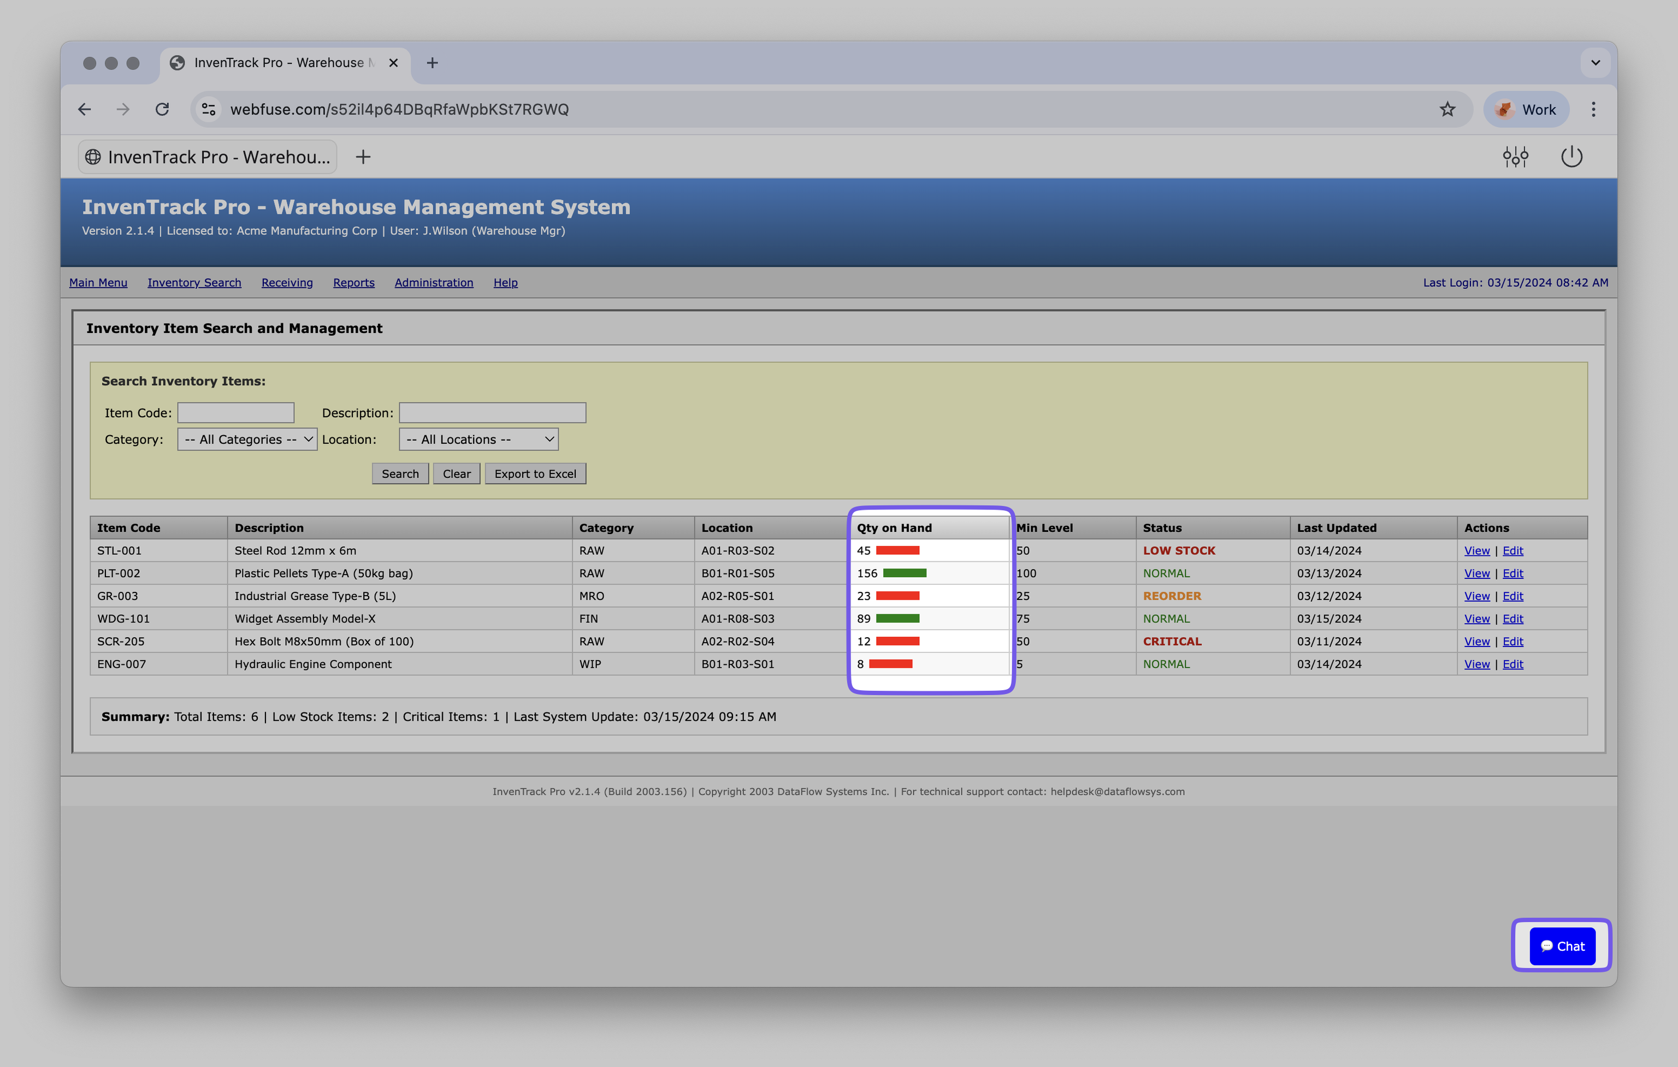Screen dimensions: 1678x1067
Task: Open the Category dropdown
Action: [247, 439]
